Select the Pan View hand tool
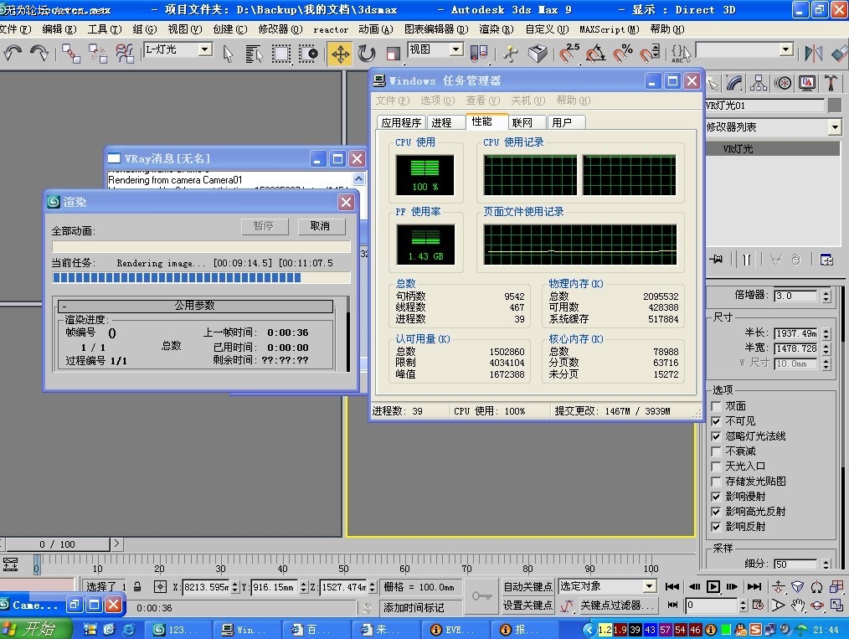Image resolution: width=849 pixels, height=639 pixels. point(798,605)
